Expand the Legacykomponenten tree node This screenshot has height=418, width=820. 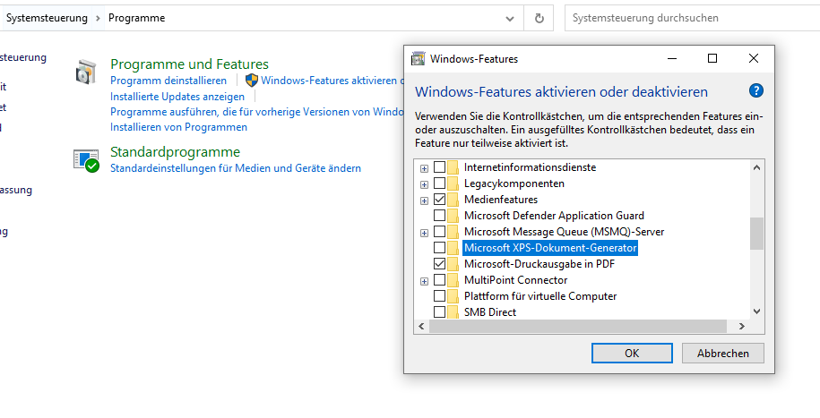click(x=424, y=184)
